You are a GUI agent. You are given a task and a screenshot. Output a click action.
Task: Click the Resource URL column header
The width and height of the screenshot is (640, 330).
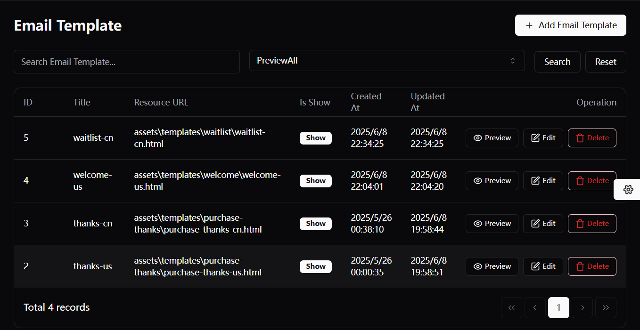tap(161, 102)
